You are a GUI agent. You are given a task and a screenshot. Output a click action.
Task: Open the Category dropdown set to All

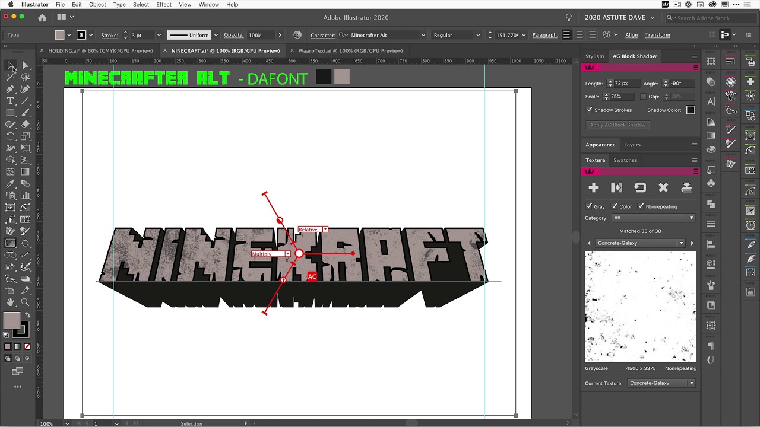pyautogui.click(x=653, y=218)
